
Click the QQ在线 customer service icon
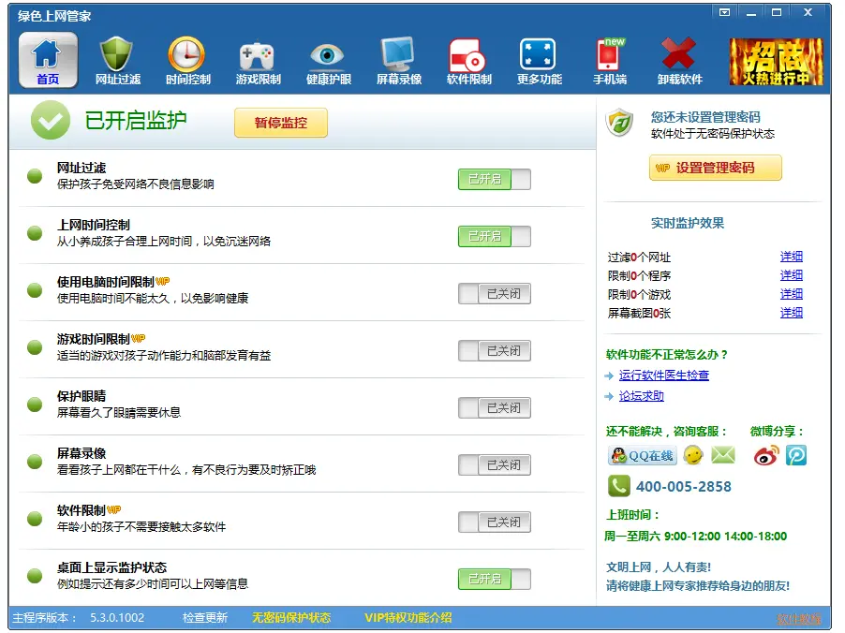(x=642, y=456)
